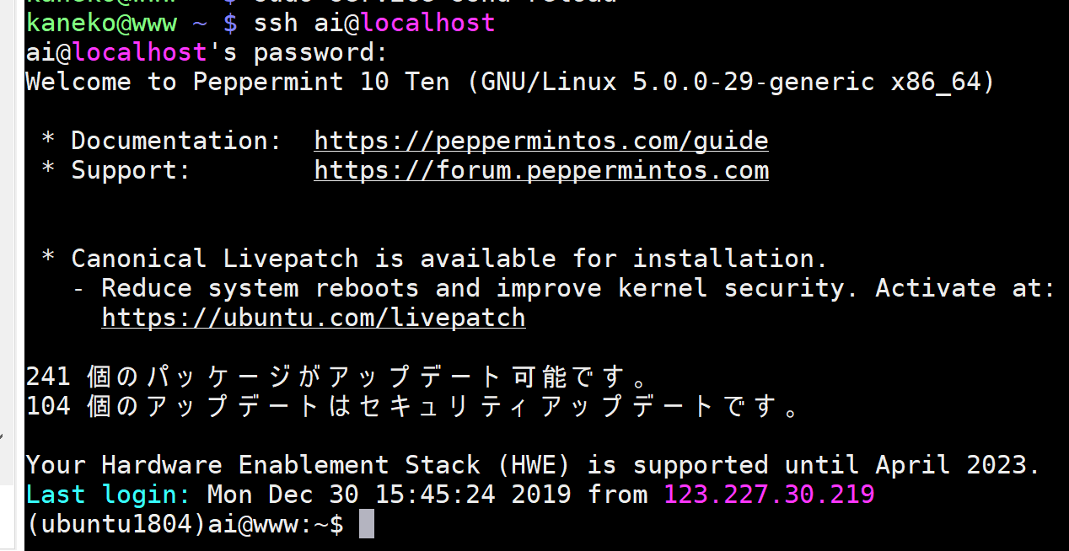The width and height of the screenshot is (1069, 551).
Task: Open the peppermintos.com/guide documentation link
Action: [541, 141]
